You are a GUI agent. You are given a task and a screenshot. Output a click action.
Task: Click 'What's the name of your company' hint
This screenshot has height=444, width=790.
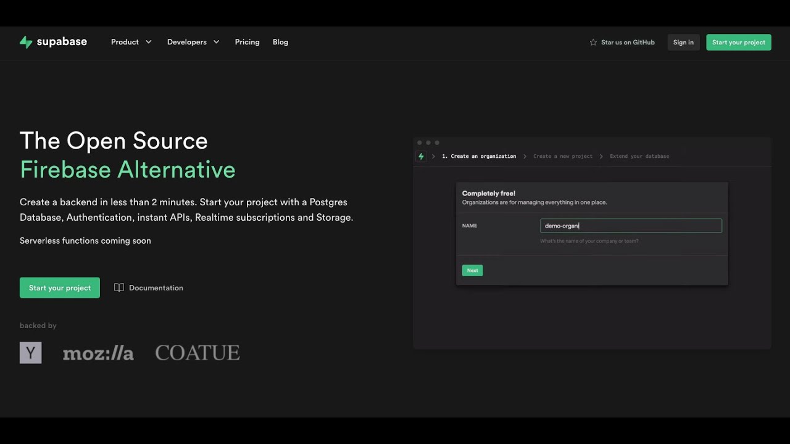[589, 241]
